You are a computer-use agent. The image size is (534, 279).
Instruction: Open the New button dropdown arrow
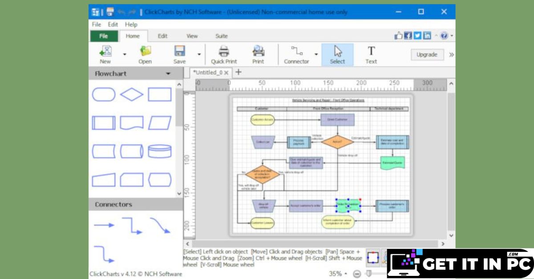[x=125, y=55]
